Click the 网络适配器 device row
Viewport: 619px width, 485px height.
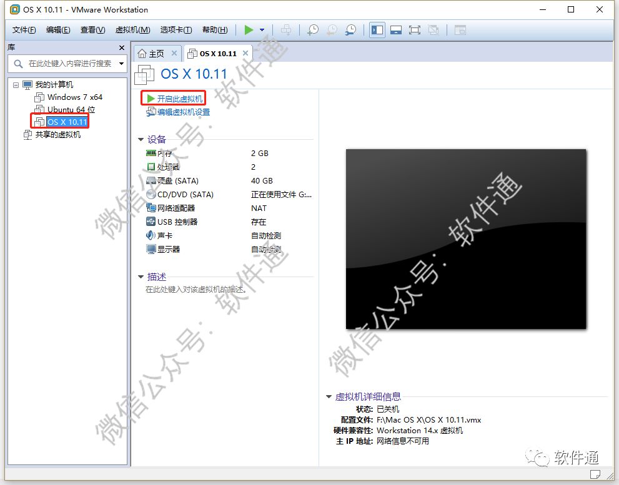coord(229,208)
